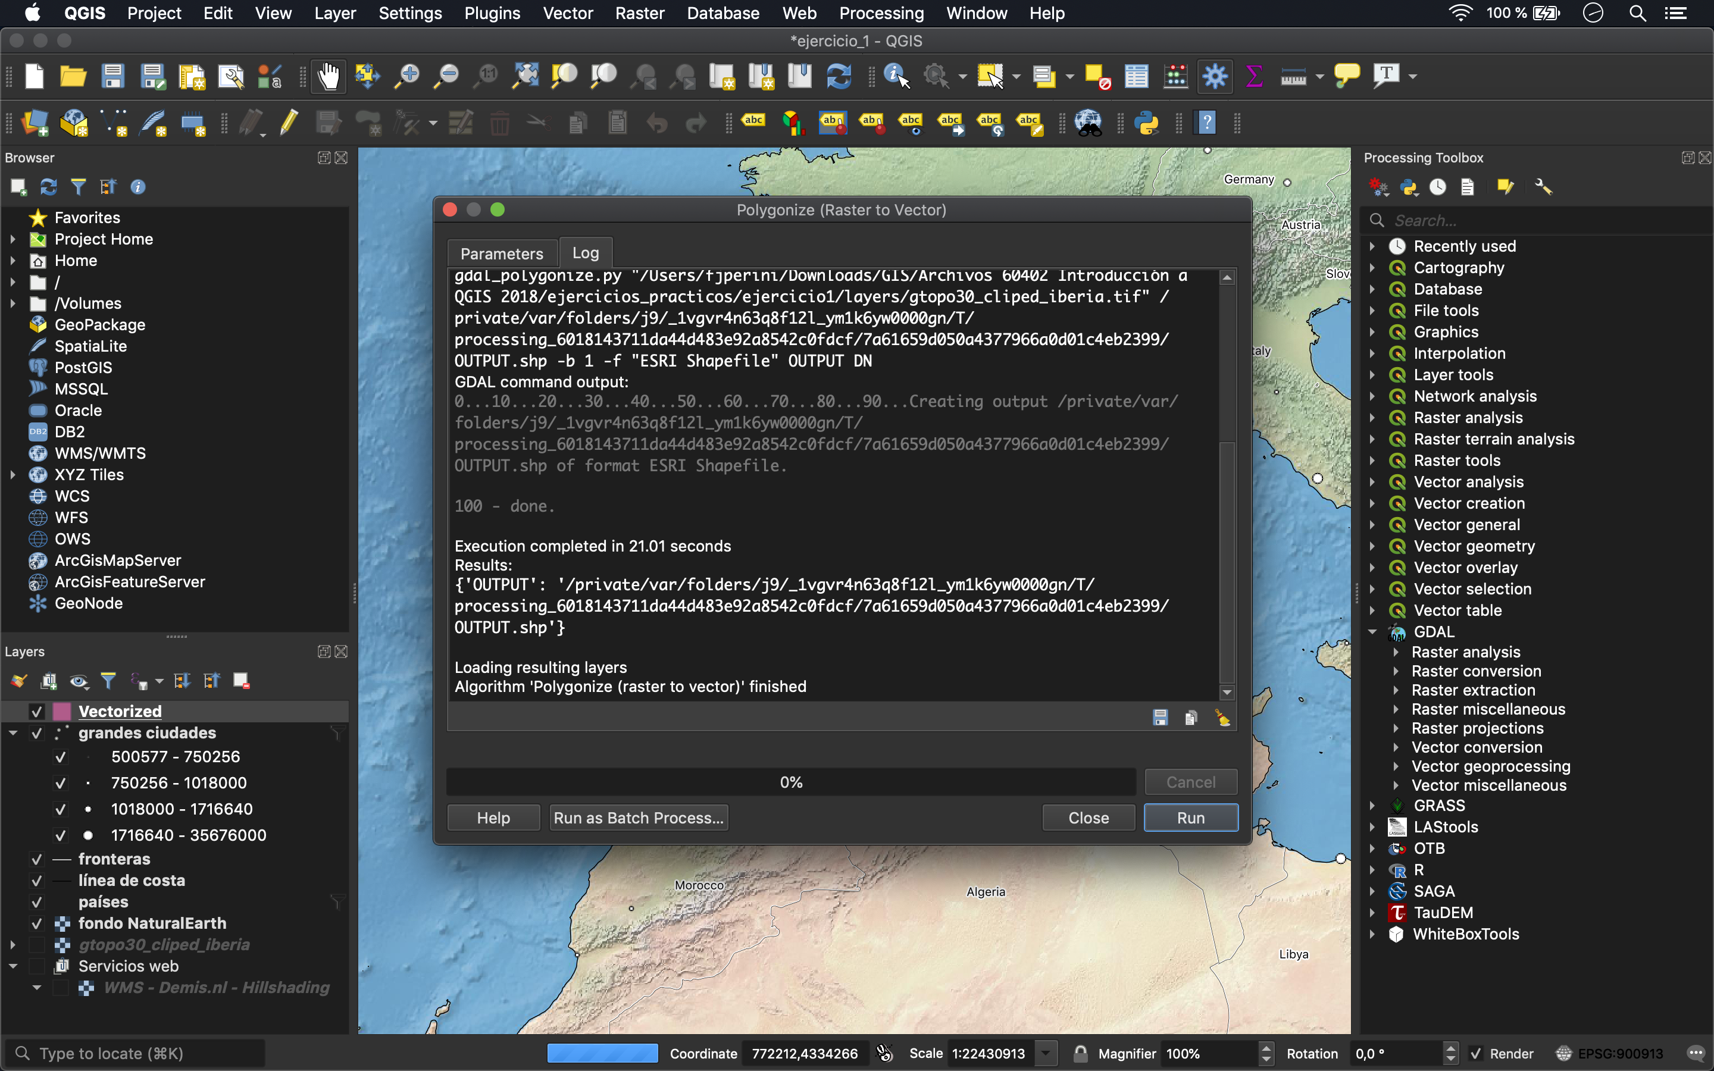Screen dimensions: 1714x1071
Task: Collapse the grandes ciudades layer legend
Action: point(12,733)
